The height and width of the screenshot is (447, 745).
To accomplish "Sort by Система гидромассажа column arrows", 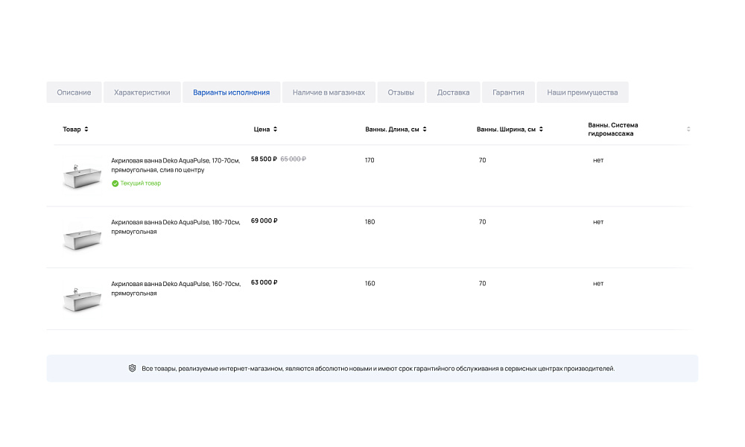I will tap(688, 130).
